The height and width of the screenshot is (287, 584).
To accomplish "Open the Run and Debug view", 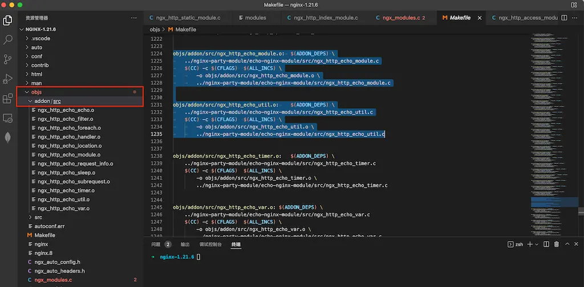I will coord(8,79).
